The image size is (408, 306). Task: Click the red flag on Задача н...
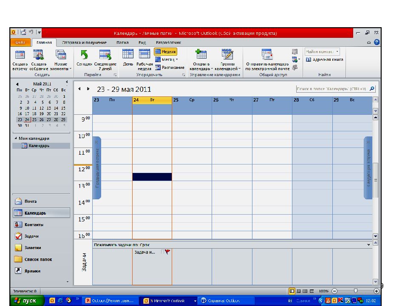[x=167, y=252]
